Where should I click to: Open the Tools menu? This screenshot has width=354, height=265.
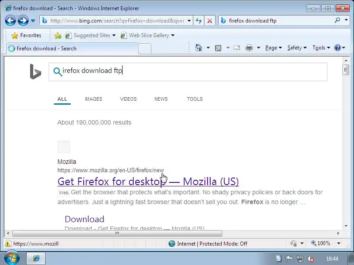(321, 48)
